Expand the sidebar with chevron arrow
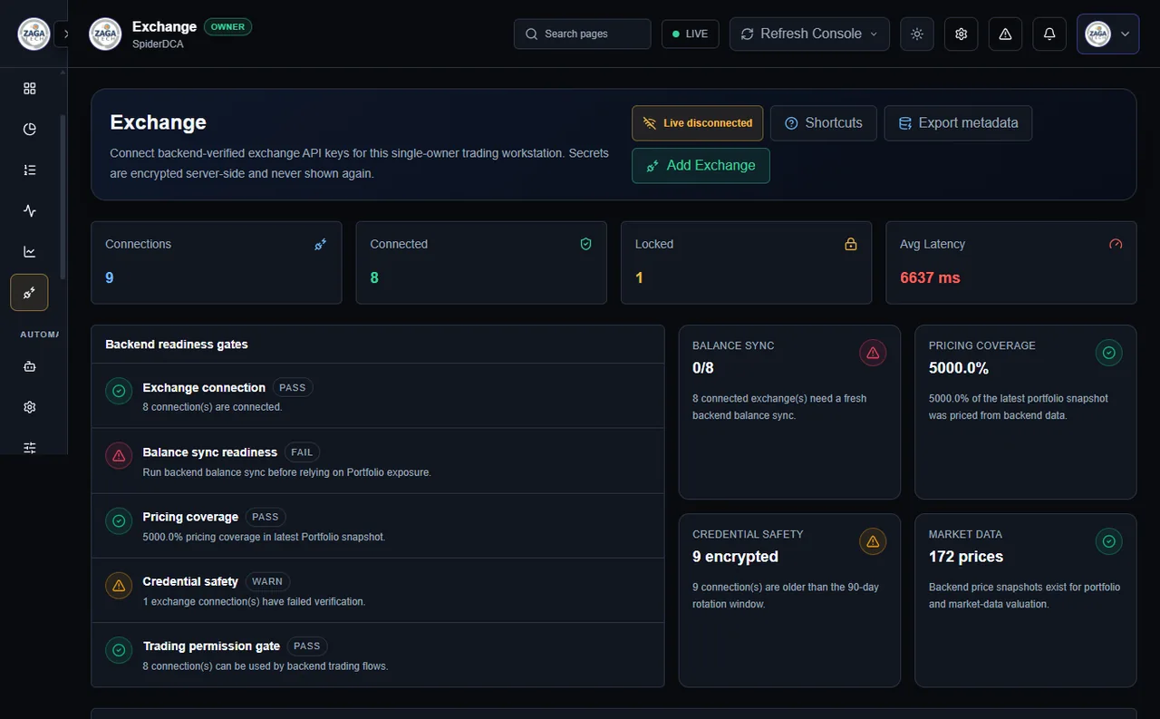The width and height of the screenshot is (1160, 719). pyautogui.click(x=65, y=34)
